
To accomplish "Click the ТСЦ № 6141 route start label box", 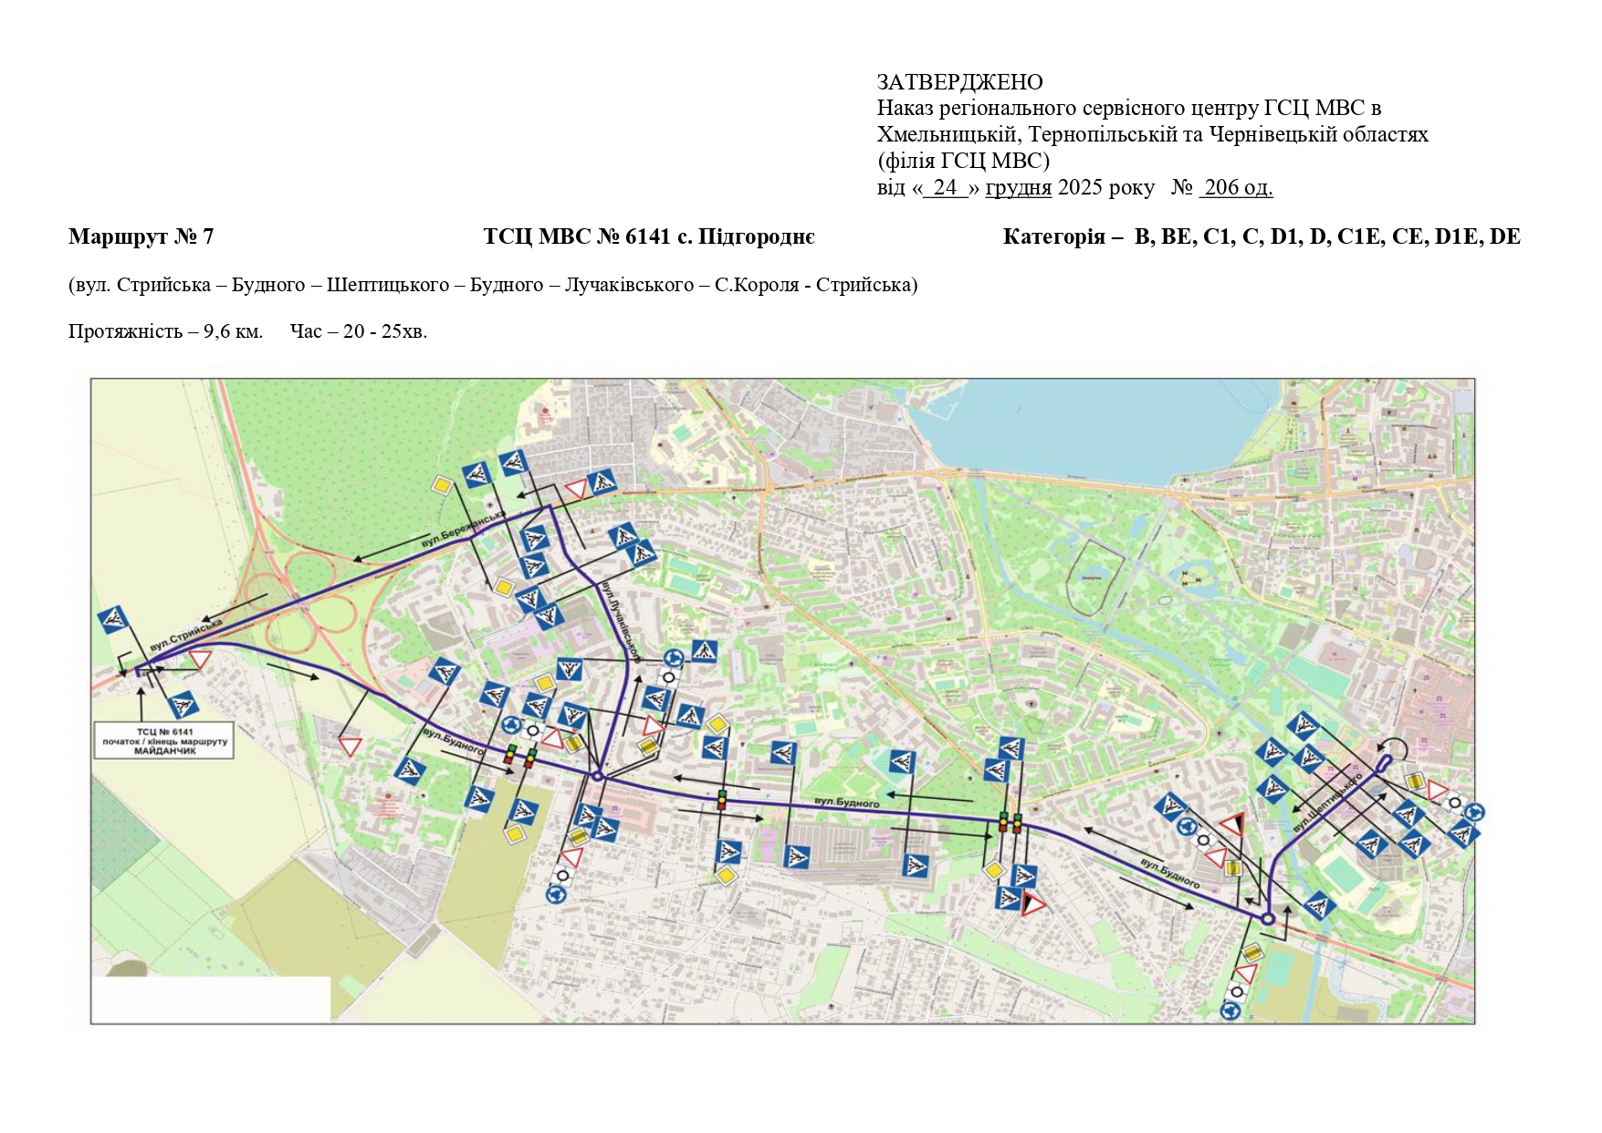I will 164,740.
